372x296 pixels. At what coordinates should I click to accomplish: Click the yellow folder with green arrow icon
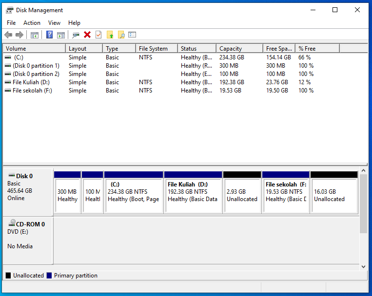[110, 35]
